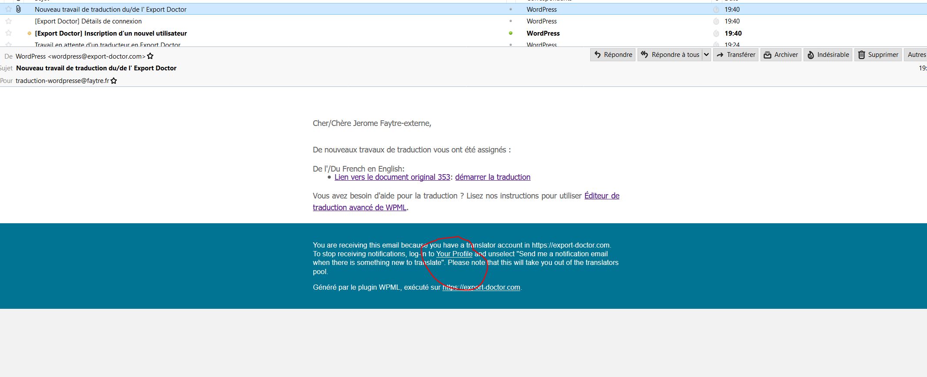
Task: Open the dropdown arrow beside Répondre à tous
Action: pos(706,55)
